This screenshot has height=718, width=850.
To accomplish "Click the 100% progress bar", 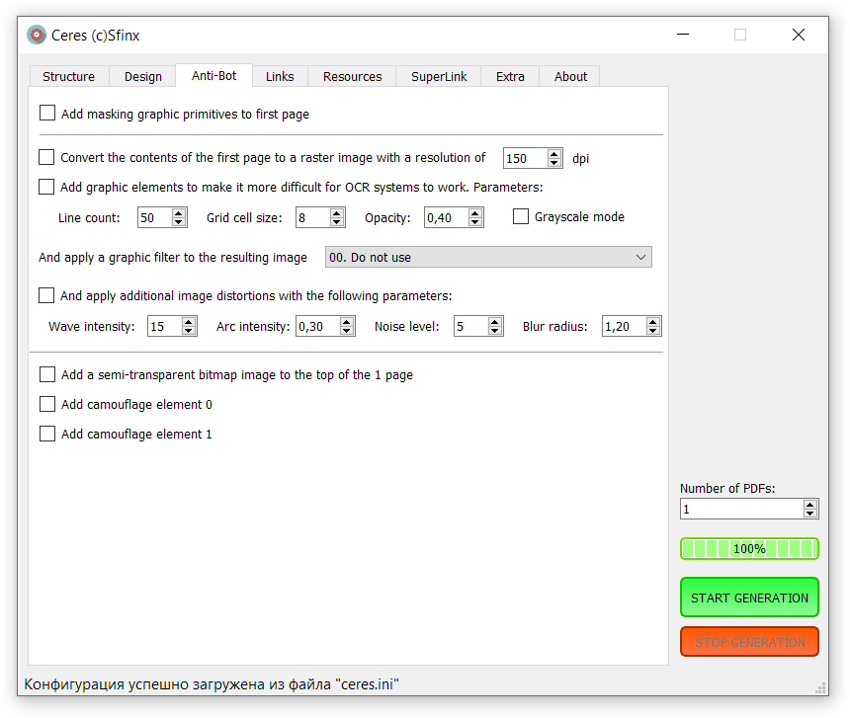I will click(x=748, y=549).
